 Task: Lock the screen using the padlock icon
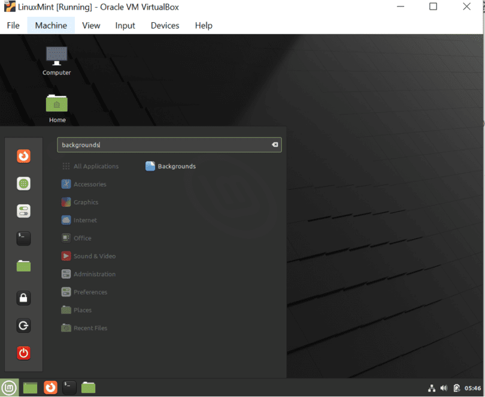23,298
